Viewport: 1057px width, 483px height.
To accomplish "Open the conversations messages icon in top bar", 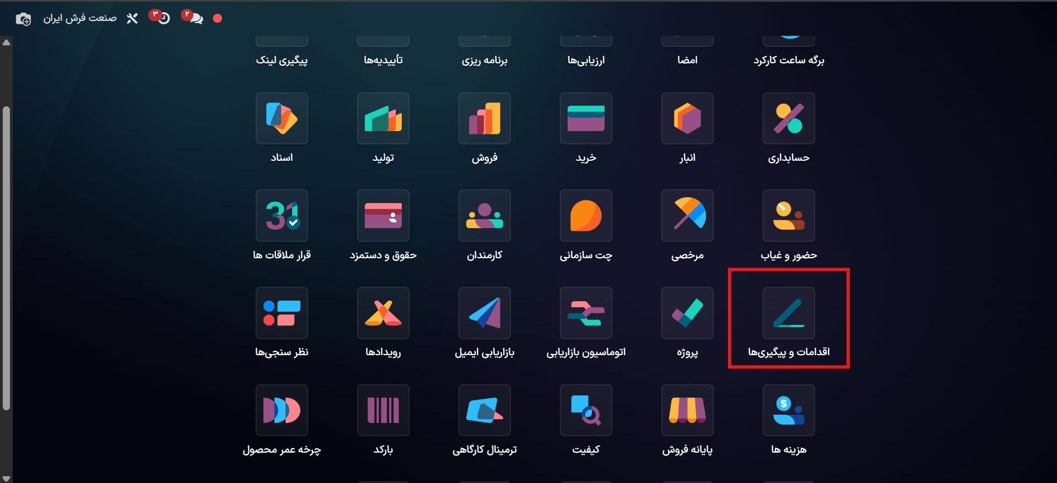I will [x=192, y=18].
